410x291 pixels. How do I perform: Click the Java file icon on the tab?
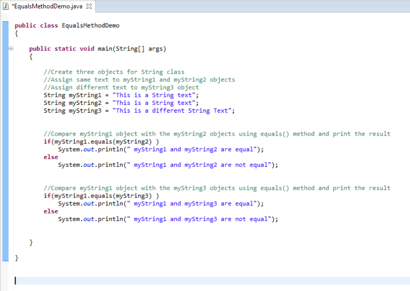pyautogui.click(x=6, y=6)
